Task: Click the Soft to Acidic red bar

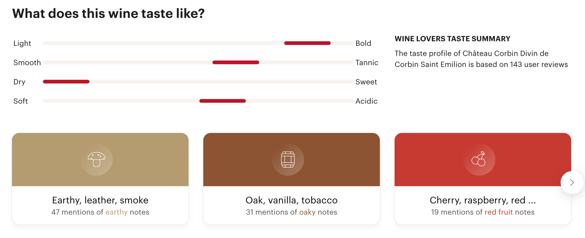Action: coord(223,101)
